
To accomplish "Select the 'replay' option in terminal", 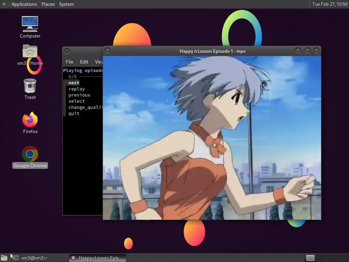I will [x=77, y=89].
